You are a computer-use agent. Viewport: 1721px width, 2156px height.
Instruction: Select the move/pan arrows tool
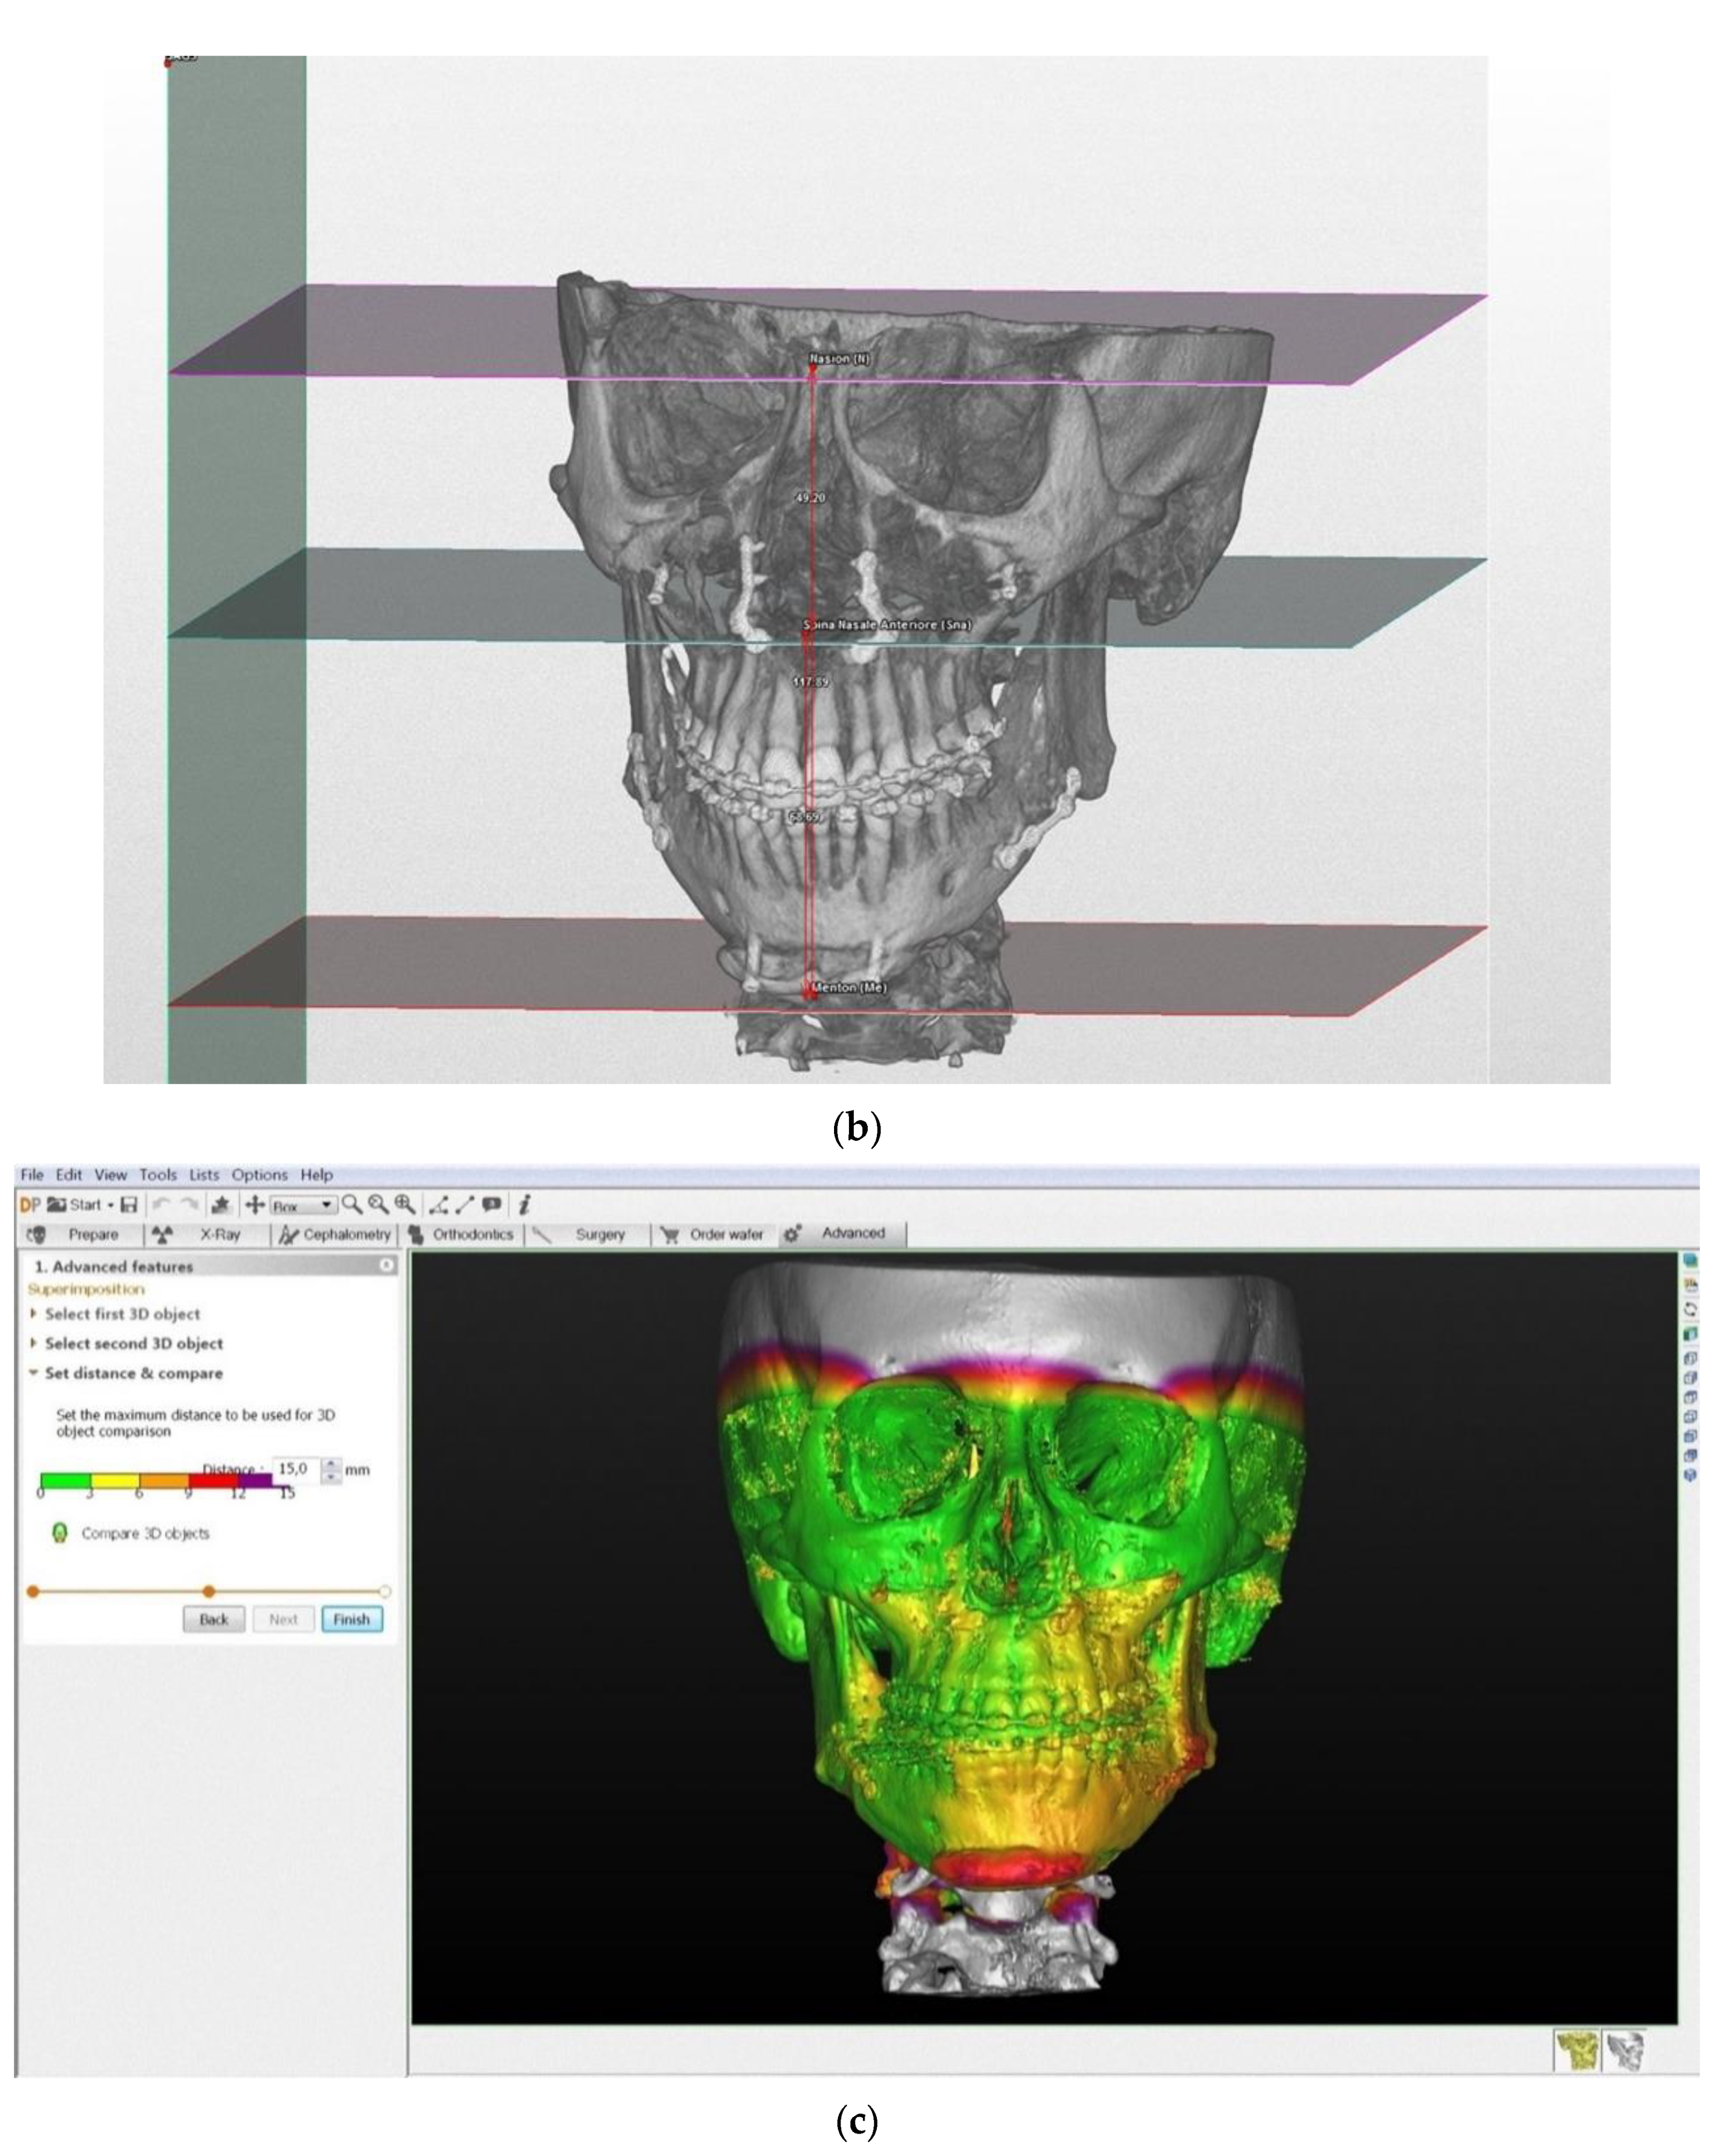tap(255, 1205)
